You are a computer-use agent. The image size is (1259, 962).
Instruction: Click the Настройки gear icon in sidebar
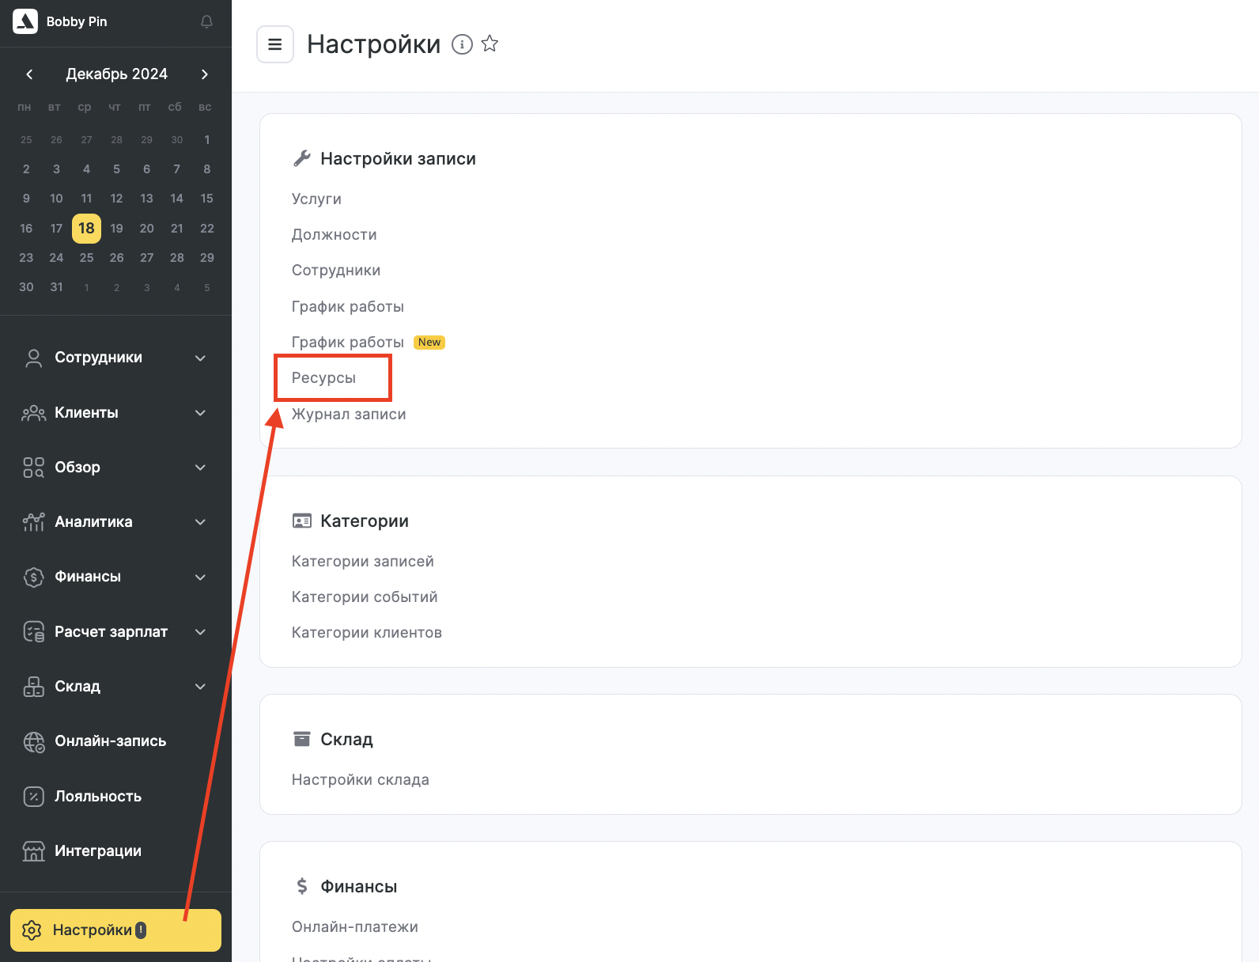coord(32,930)
